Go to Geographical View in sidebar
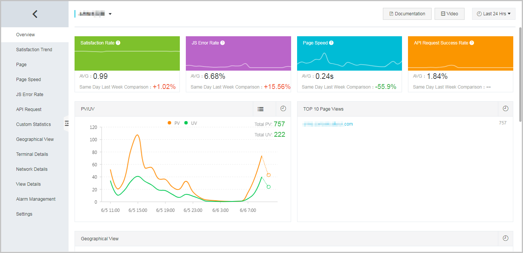The width and height of the screenshot is (523, 253). [35, 139]
